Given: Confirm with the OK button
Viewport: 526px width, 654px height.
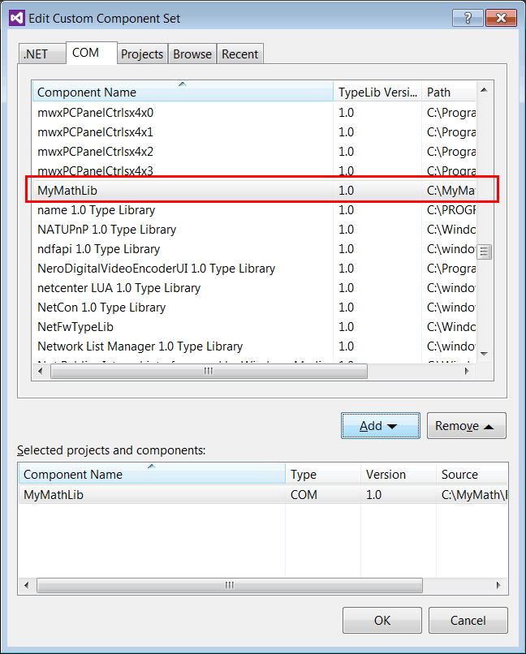Looking at the screenshot, I should 382,620.
